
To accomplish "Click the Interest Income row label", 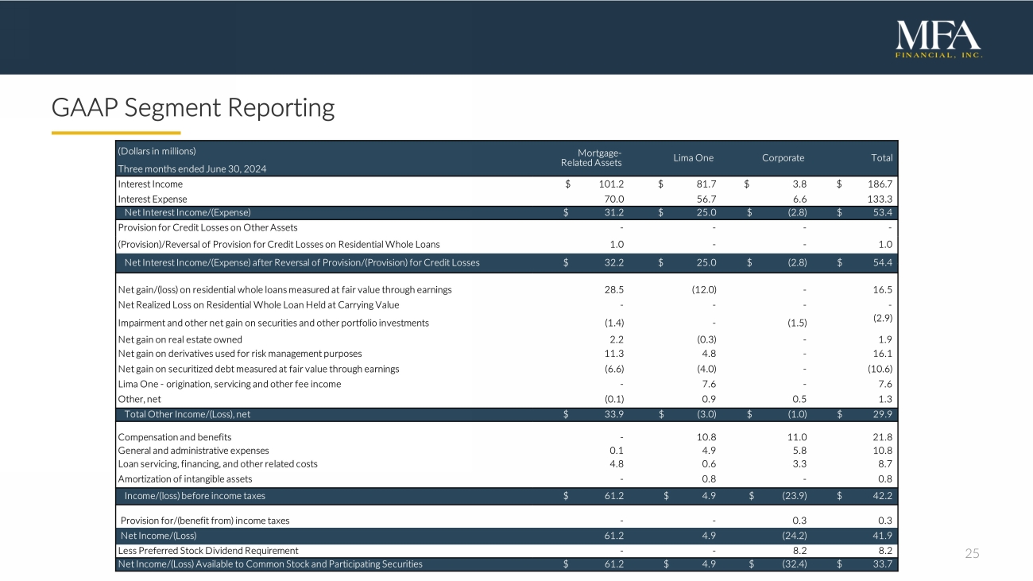I will 150,184.
